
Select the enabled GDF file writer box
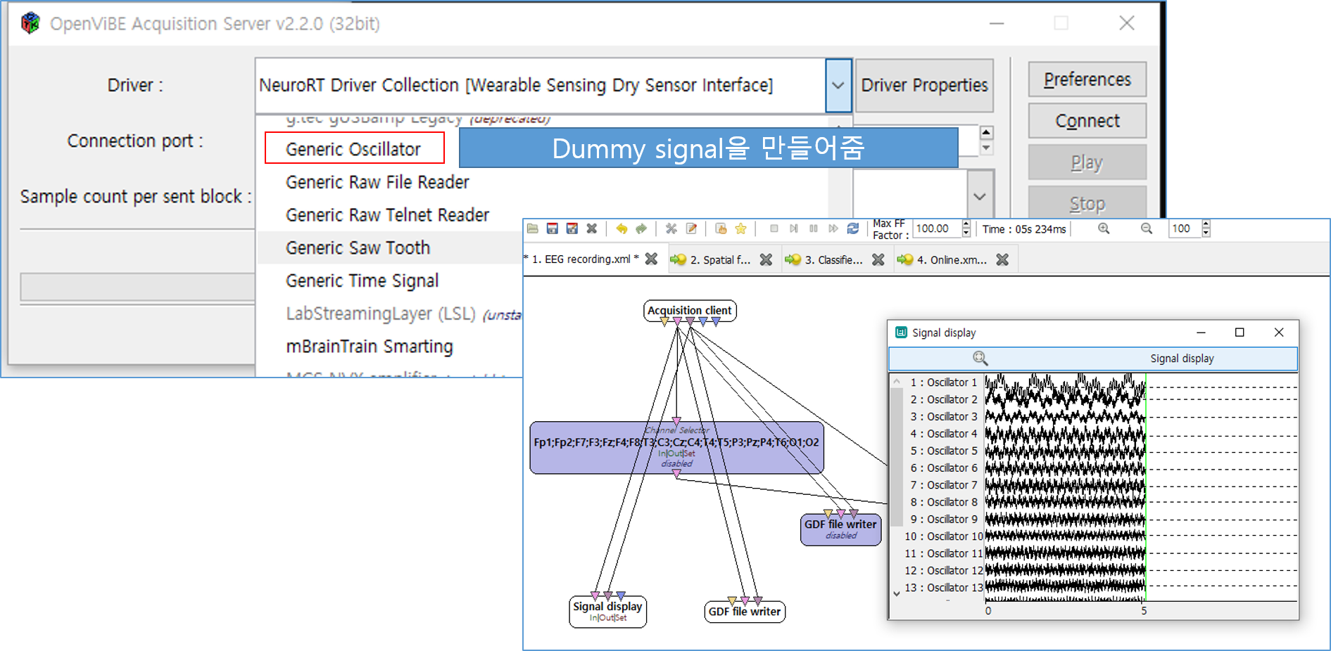coord(745,612)
